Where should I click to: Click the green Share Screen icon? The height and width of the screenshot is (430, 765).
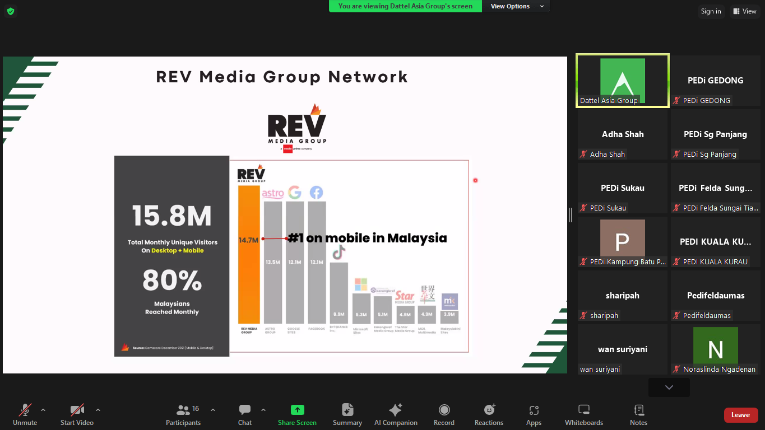(x=297, y=410)
